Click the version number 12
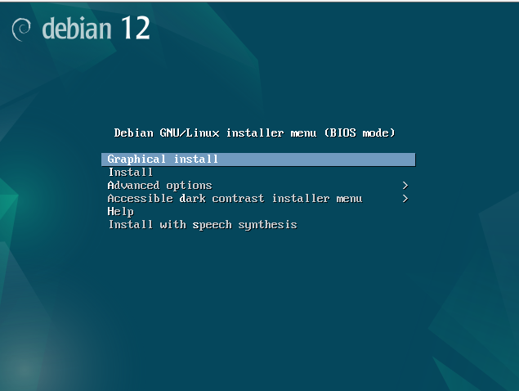Screen dimensions: 519x391 (x=136, y=28)
